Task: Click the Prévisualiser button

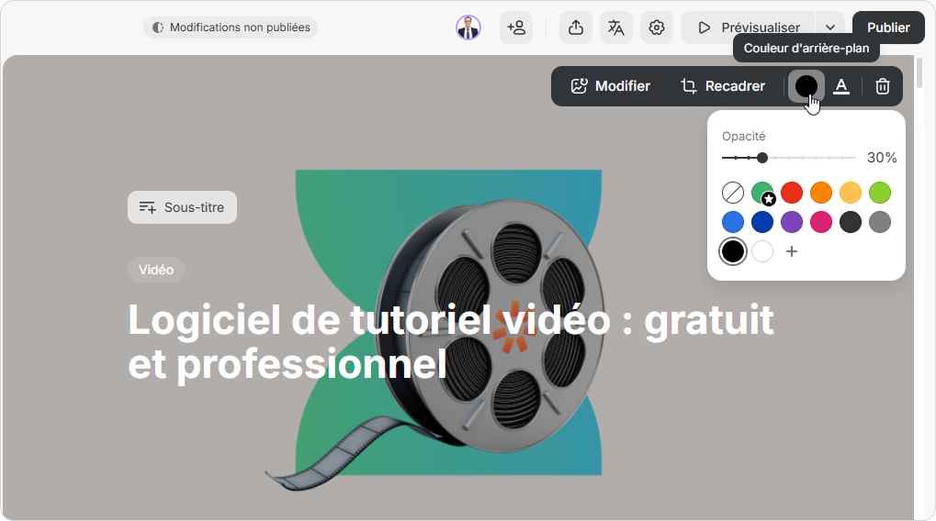Action: pos(748,28)
